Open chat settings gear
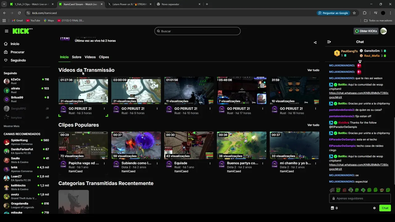This screenshot has height=222, width=395. point(374,208)
